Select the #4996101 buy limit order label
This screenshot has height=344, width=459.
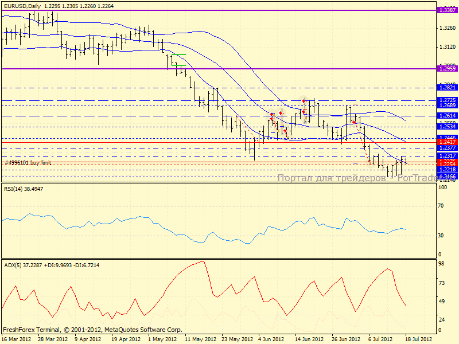coord(28,163)
